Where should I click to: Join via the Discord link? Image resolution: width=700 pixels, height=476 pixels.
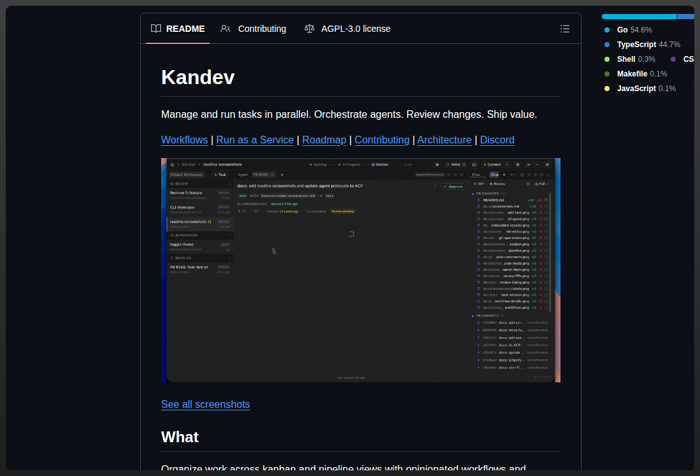[x=497, y=140]
